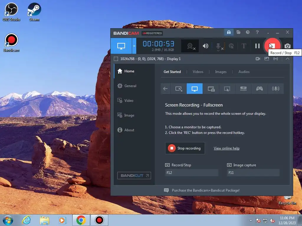Switch to the Videos tab
Image resolution: width=302 pixels, height=226 pixels.
coord(198,72)
